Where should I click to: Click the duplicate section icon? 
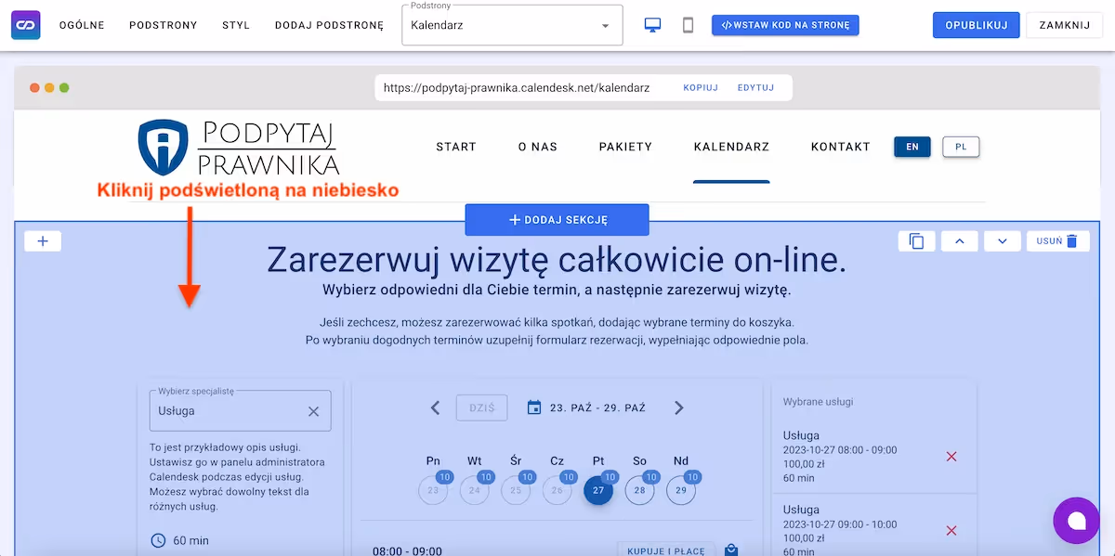tap(916, 241)
